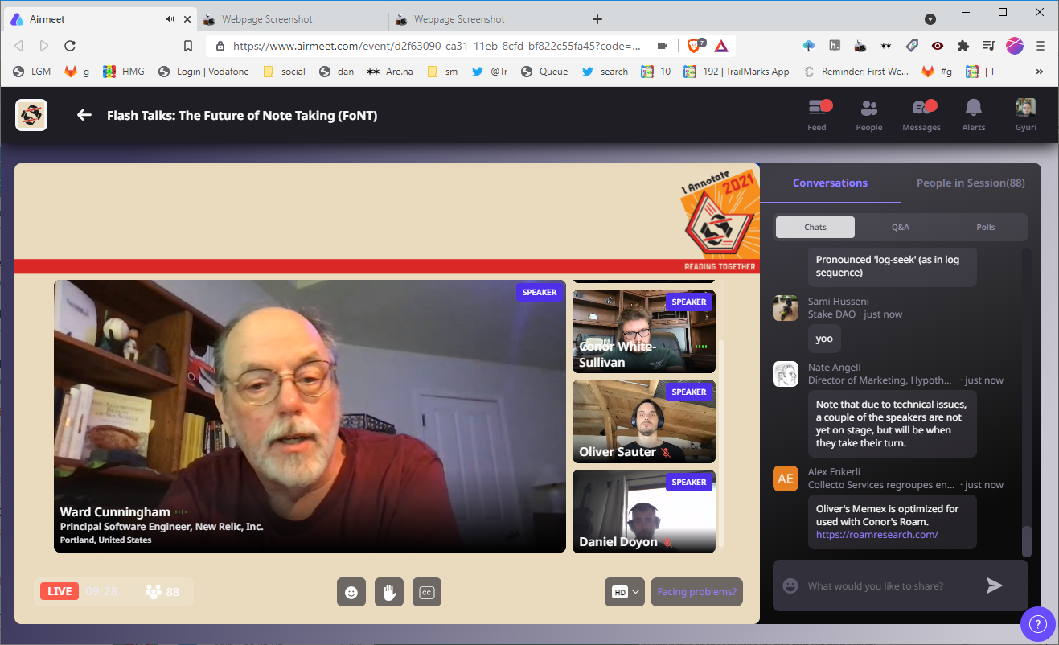Open the People directory
The width and height of the screenshot is (1059, 645).
point(869,115)
